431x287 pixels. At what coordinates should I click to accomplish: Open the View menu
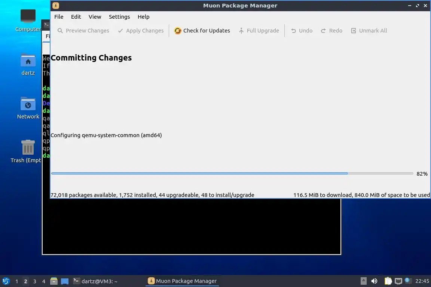(x=95, y=17)
